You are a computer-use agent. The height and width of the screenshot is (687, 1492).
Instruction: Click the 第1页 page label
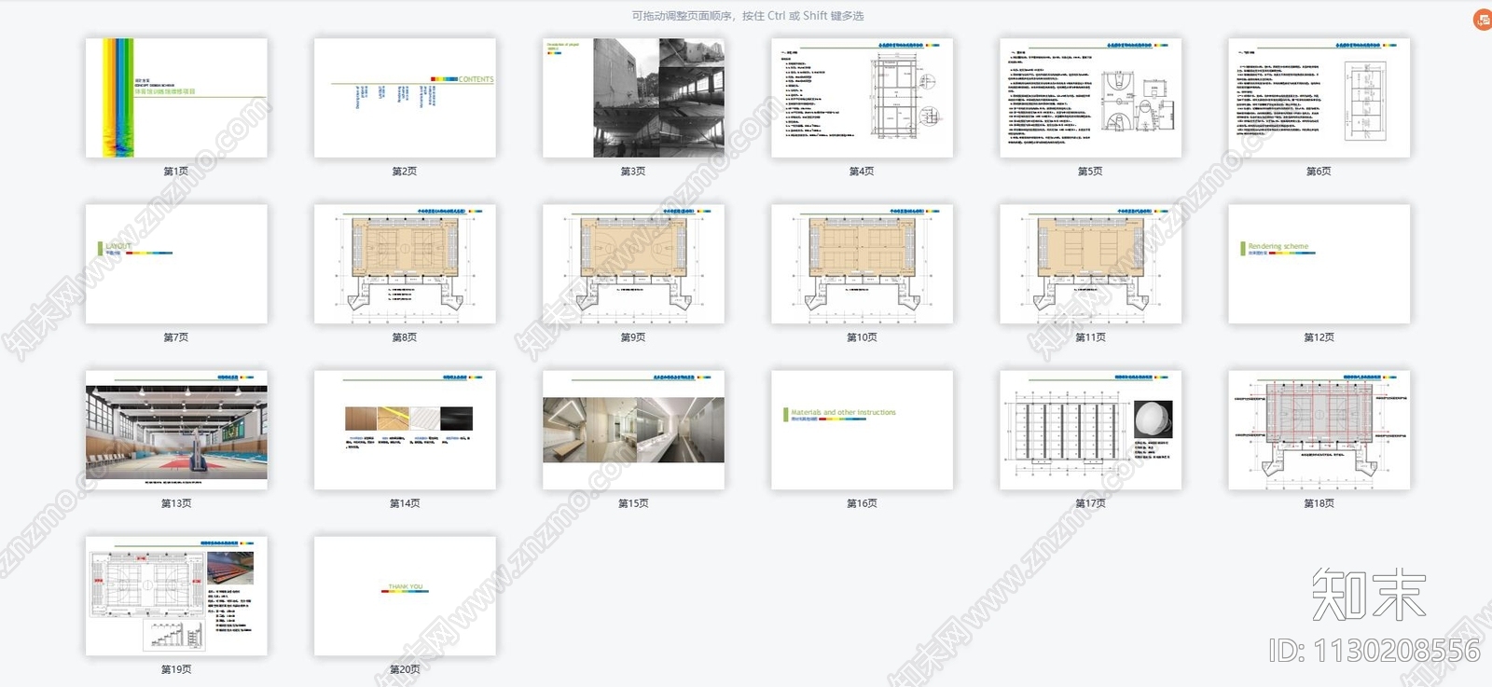coord(176,172)
